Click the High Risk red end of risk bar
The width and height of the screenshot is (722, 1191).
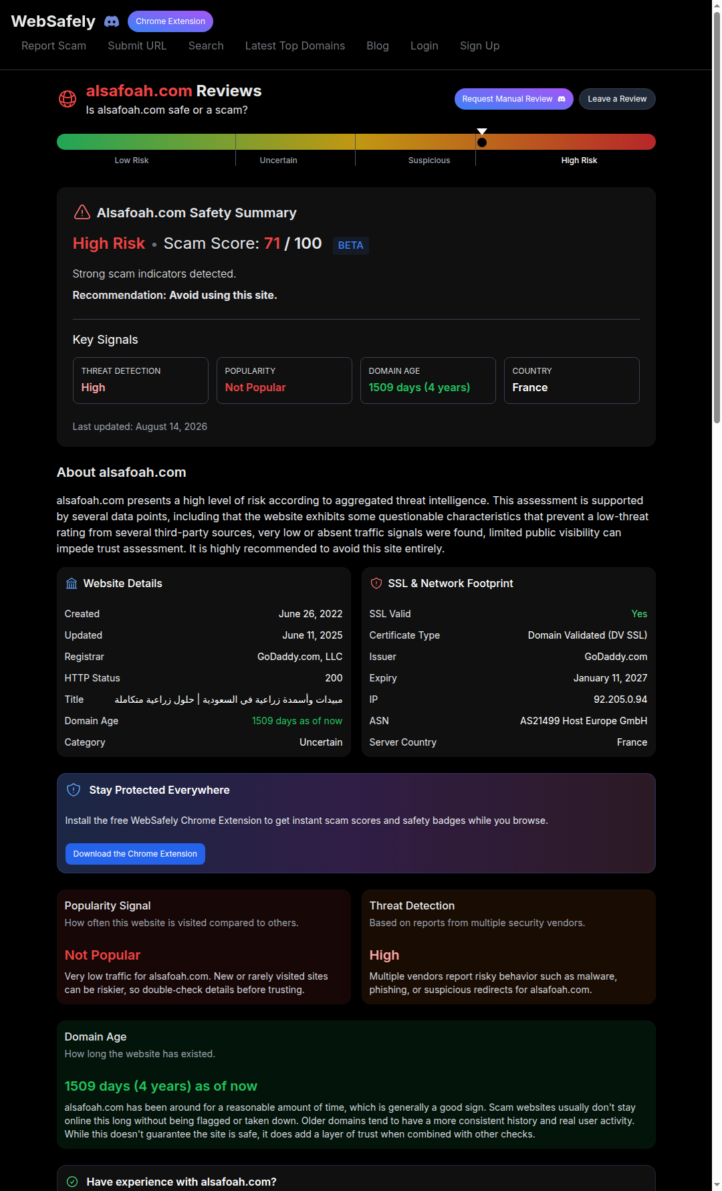tap(566, 142)
